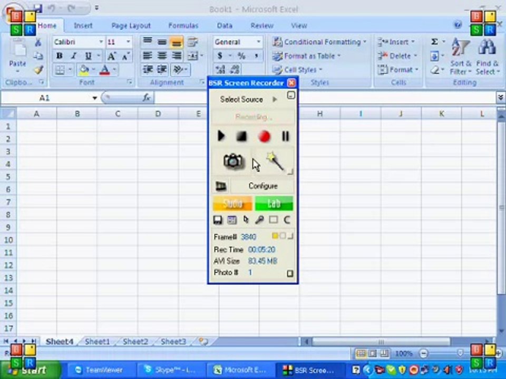Click column header A
Viewport: 506px width, 379px height.
[x=36, y=114]
